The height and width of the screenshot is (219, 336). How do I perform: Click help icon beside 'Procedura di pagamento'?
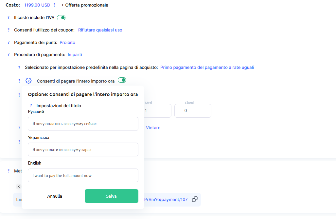(x=9, y=54)
